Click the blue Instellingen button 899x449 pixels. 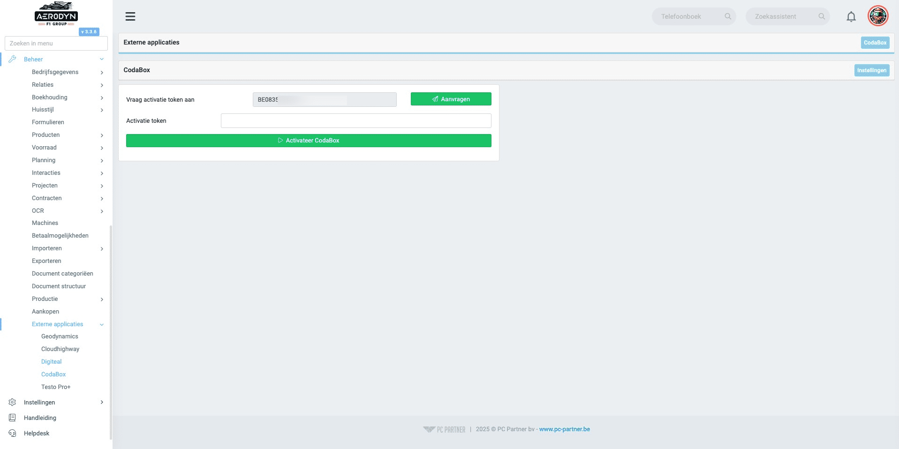pos(872,70)
